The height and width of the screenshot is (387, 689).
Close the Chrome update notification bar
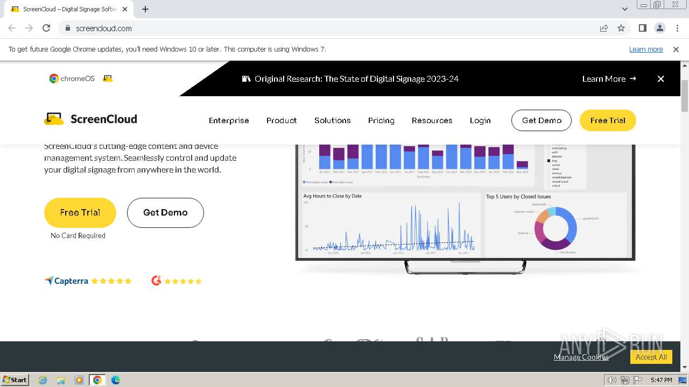coord(676,49)
